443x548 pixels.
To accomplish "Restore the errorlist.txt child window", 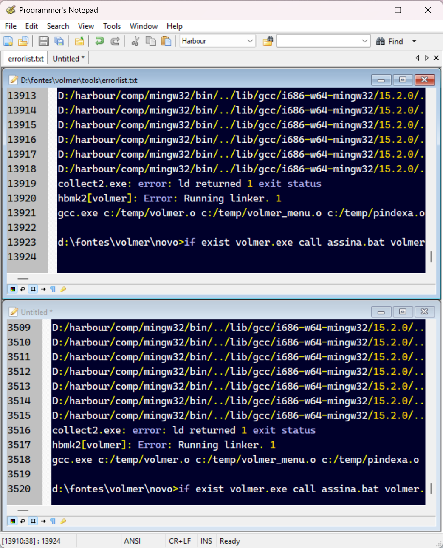I will pos(403,80).
